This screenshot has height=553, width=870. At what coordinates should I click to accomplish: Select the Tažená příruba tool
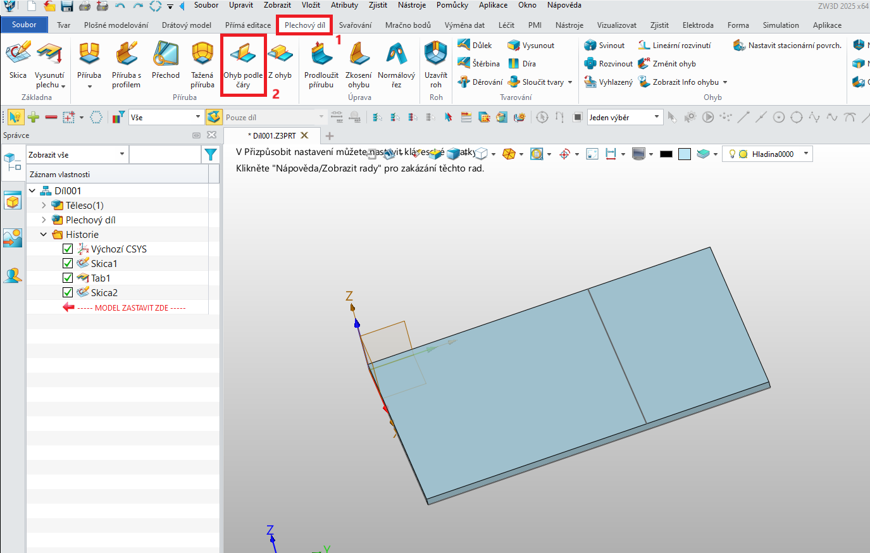[x=202, y=65]
